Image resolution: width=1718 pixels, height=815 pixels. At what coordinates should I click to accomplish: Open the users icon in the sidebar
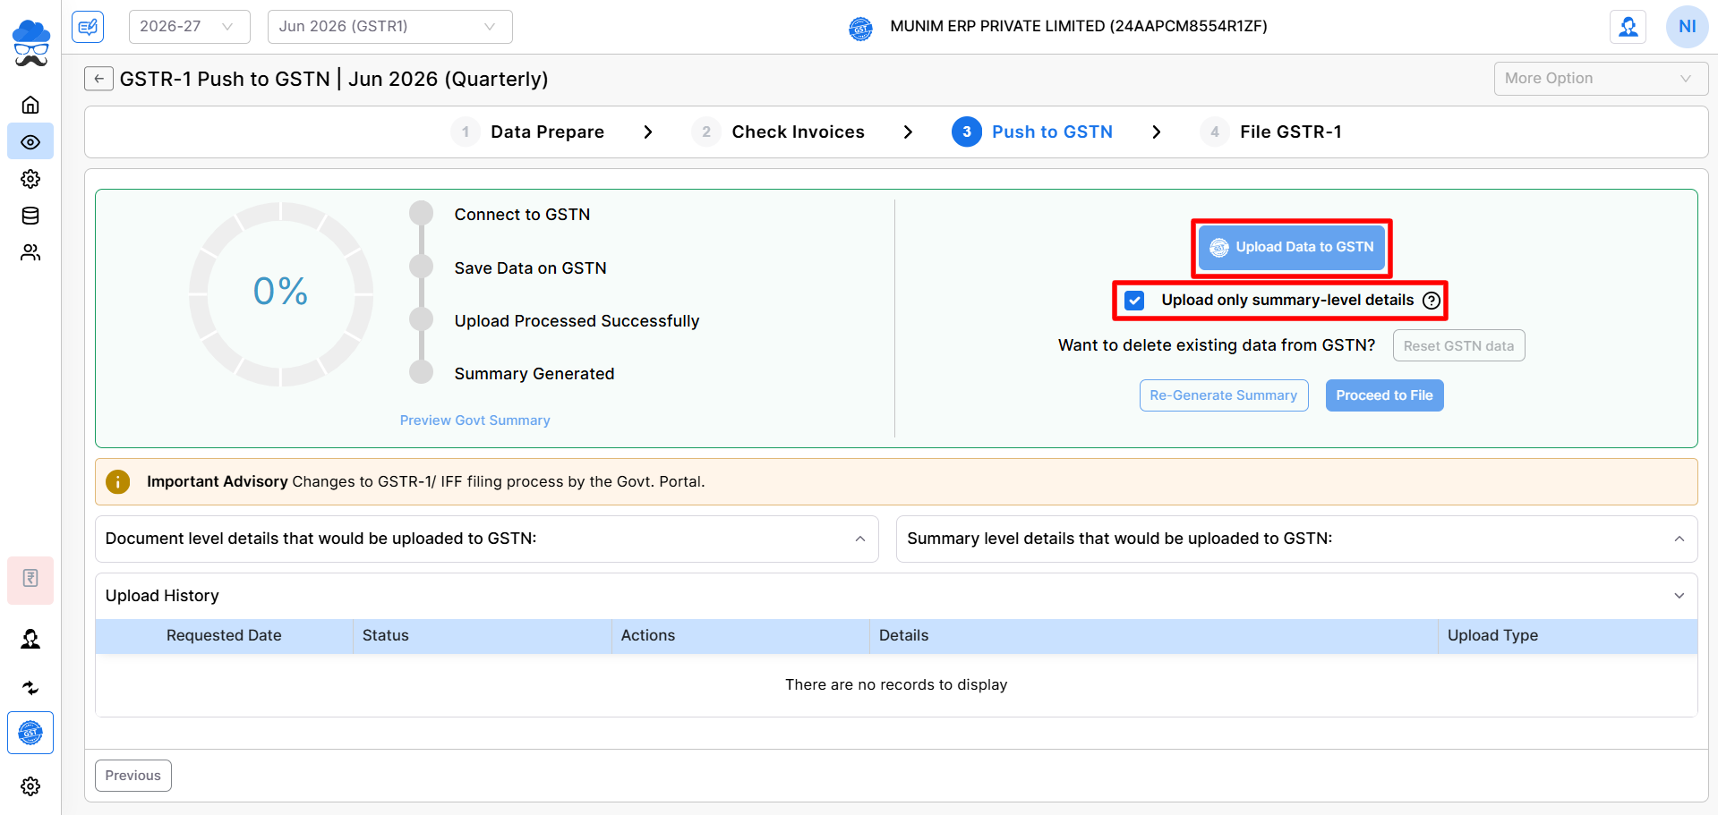coord(30,252)
